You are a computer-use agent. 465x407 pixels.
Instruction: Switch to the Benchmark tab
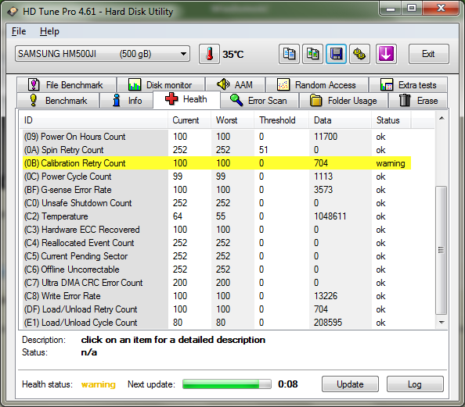pyautogui.click(x=59, y=101)
